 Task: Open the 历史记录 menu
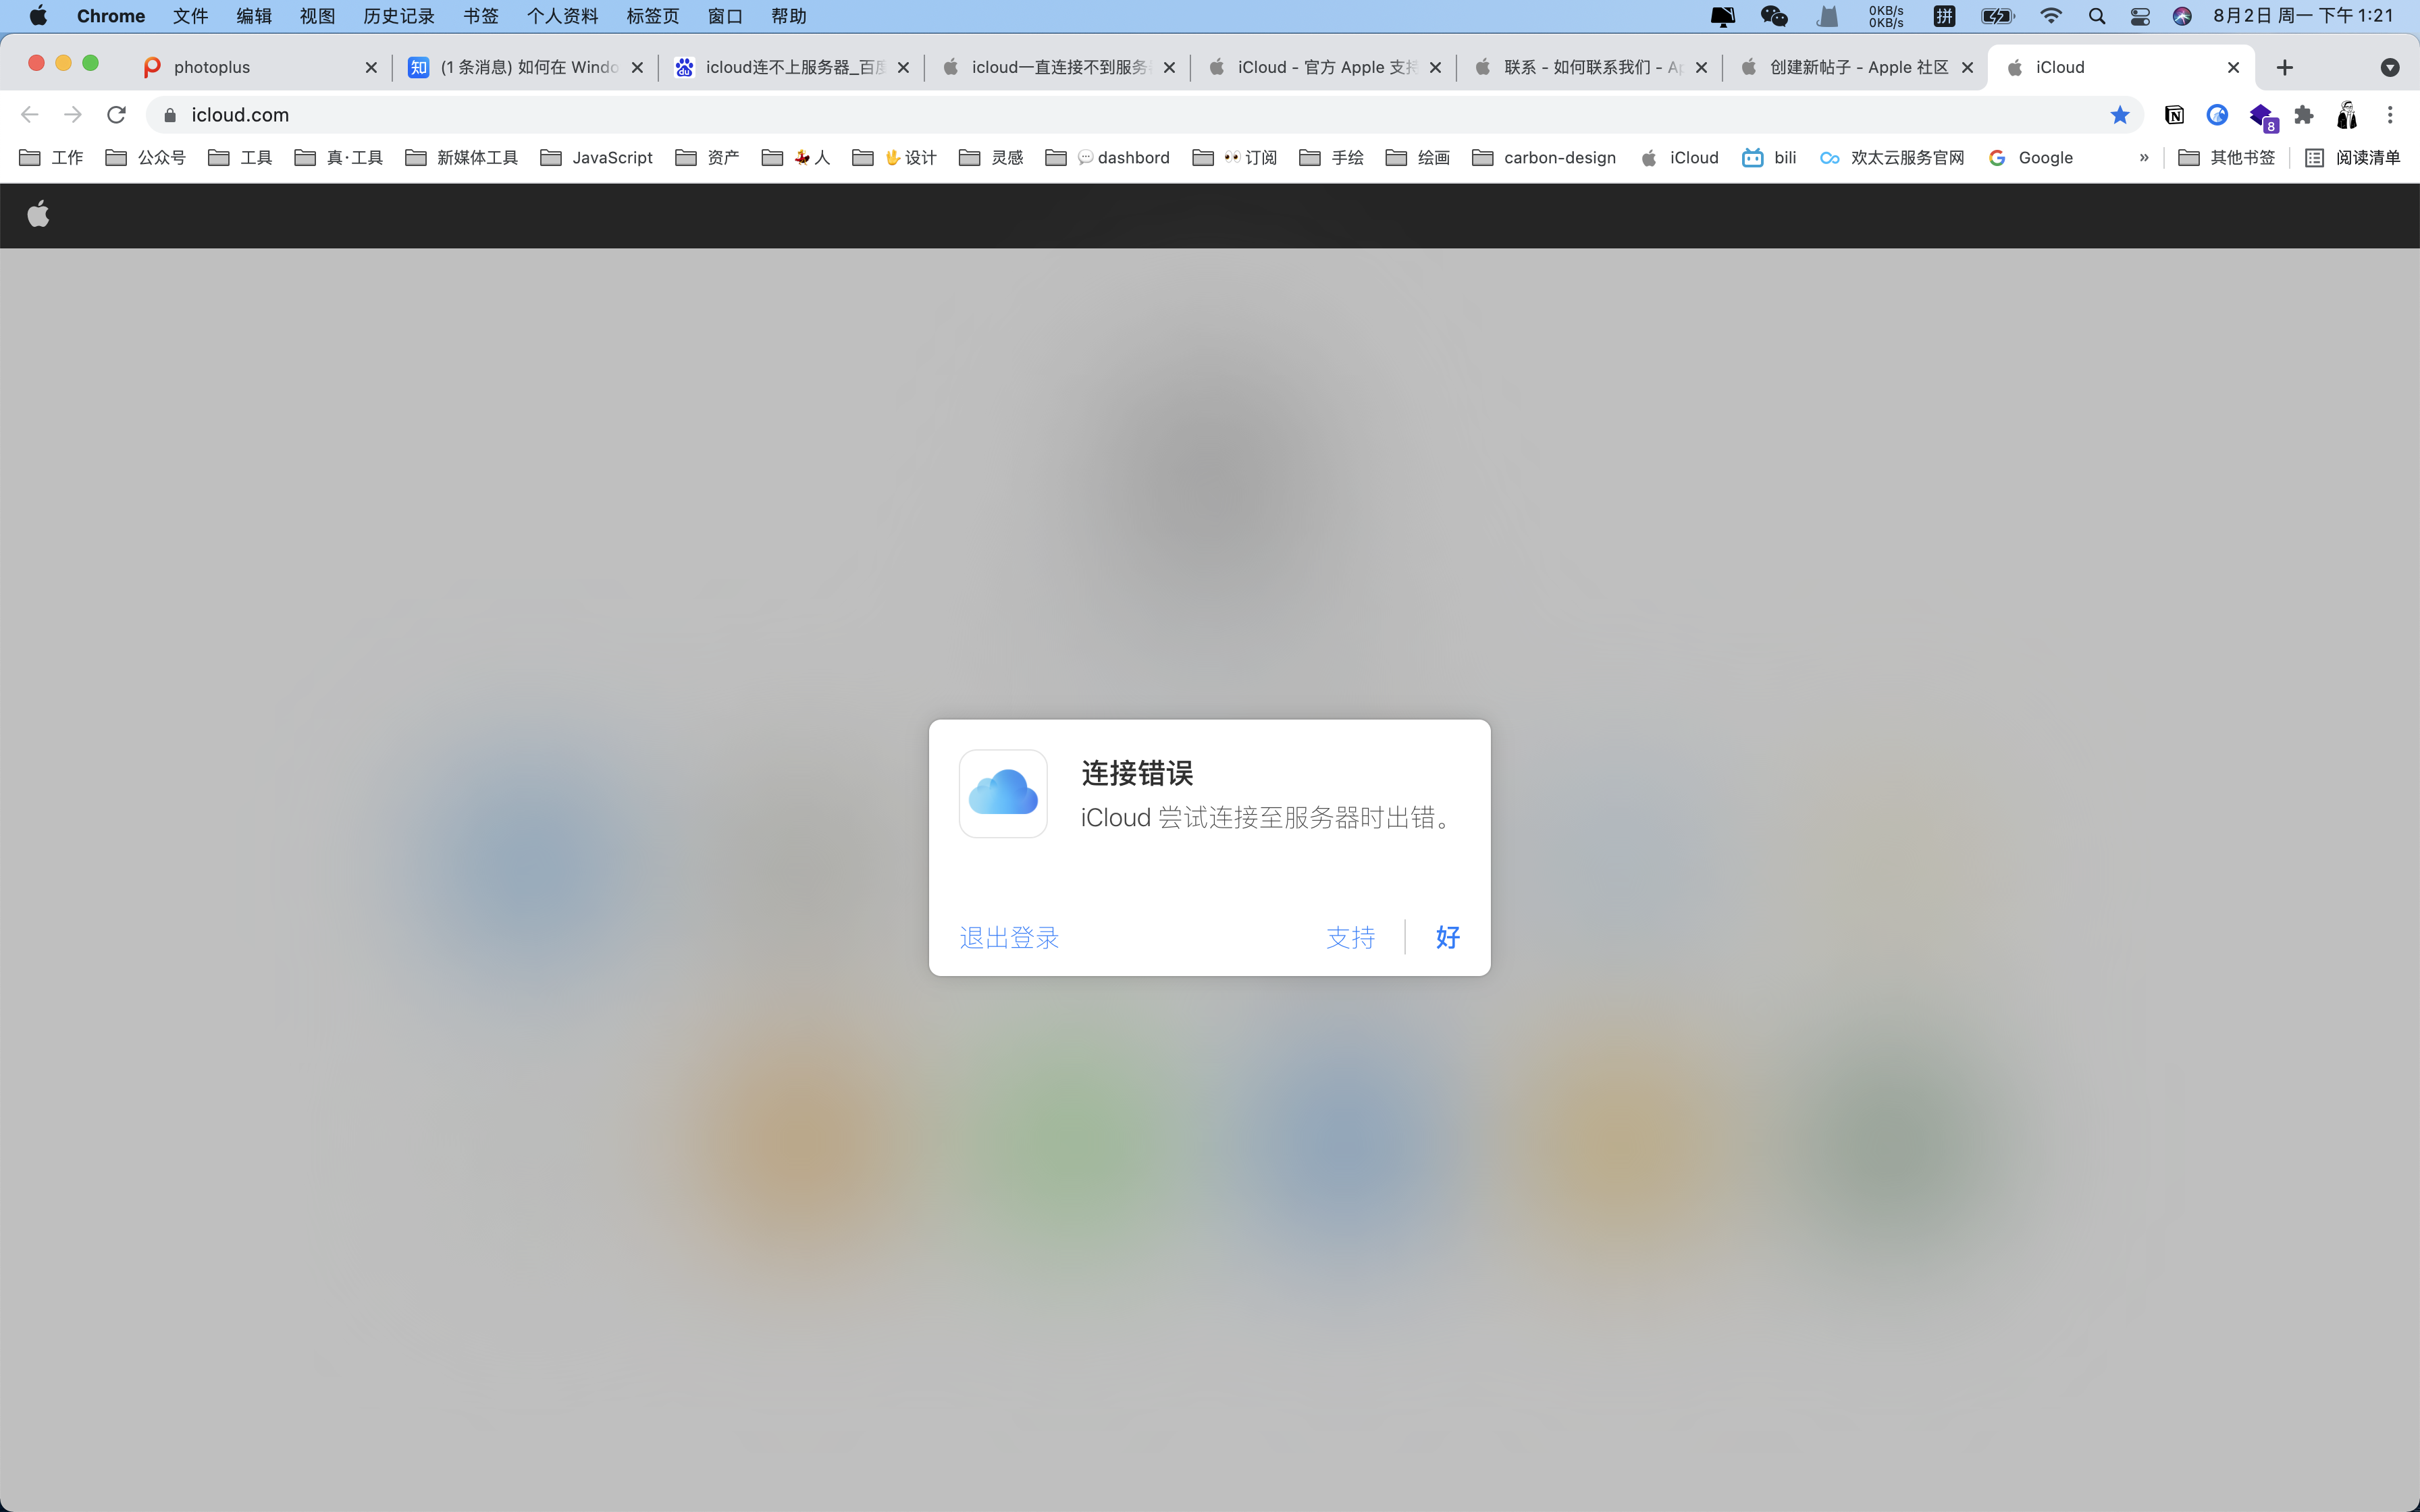[x=398, y=16]
